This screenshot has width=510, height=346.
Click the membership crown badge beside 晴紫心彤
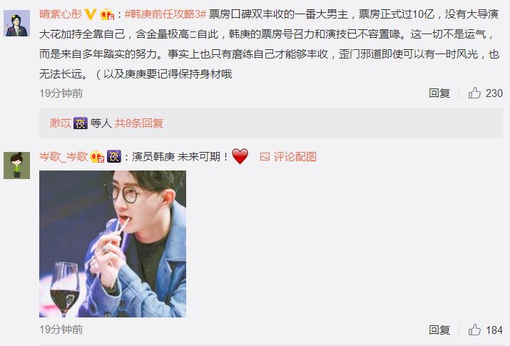tap(107, 15)
